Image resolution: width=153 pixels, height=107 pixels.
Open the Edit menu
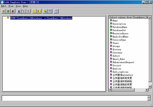click(4, 6)
